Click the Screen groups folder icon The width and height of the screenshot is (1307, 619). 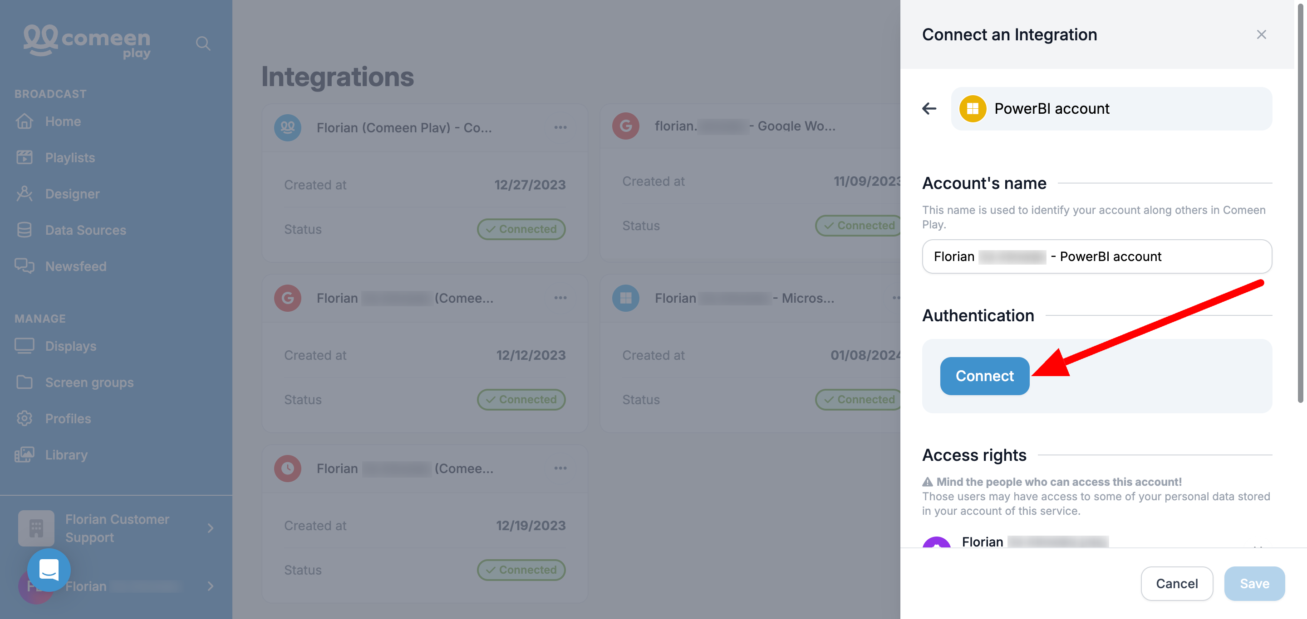[x=25, y=382]
